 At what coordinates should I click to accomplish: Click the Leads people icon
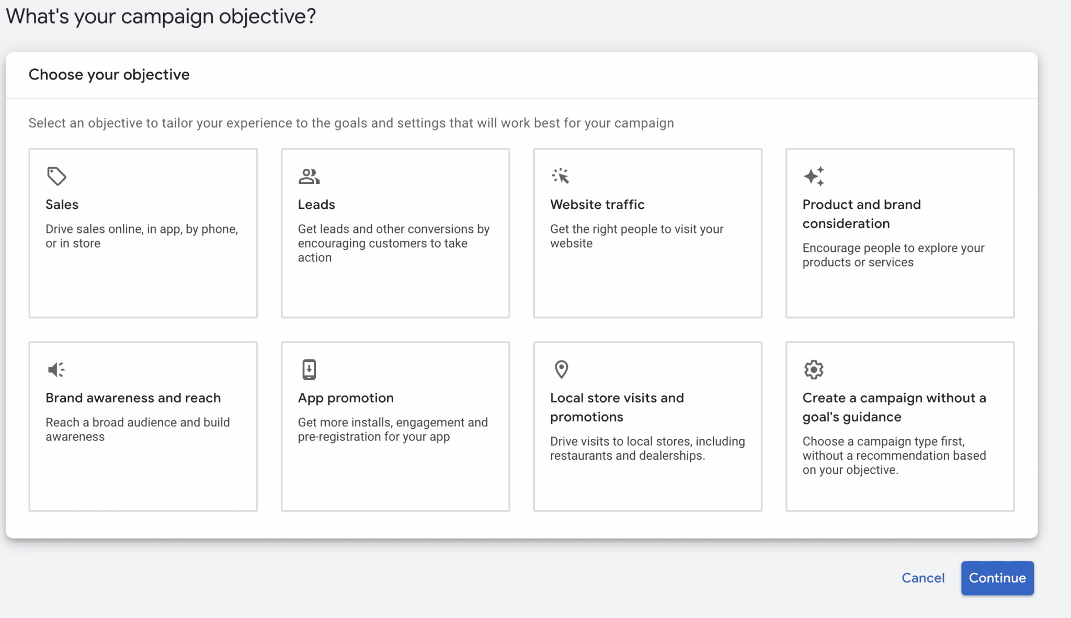pyautogui.click(x=309, y=176)
